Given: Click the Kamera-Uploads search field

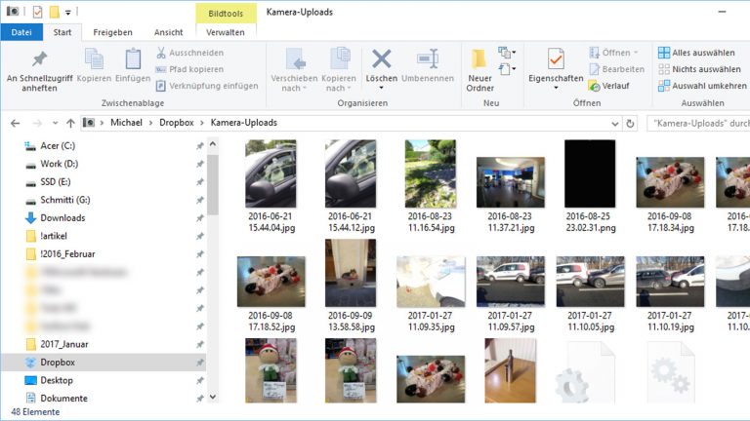Looking at the screenshot, I should click(695, 124).
